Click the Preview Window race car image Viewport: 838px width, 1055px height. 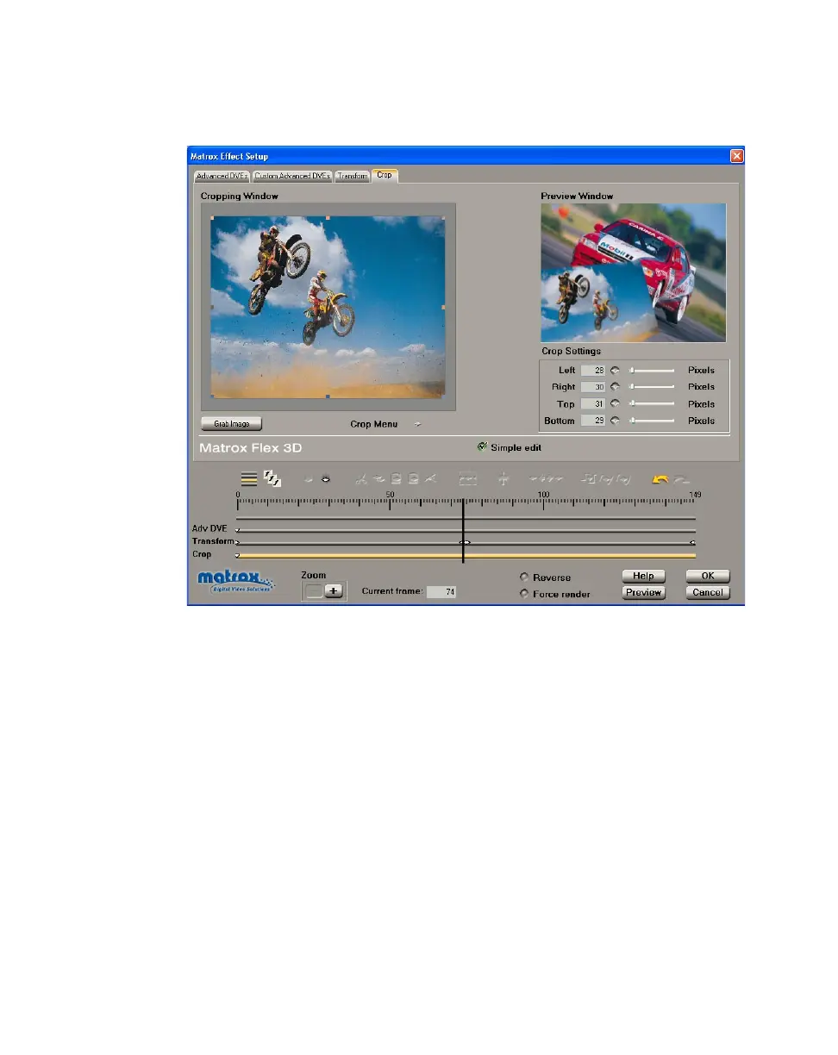click(x=634, y=272)
